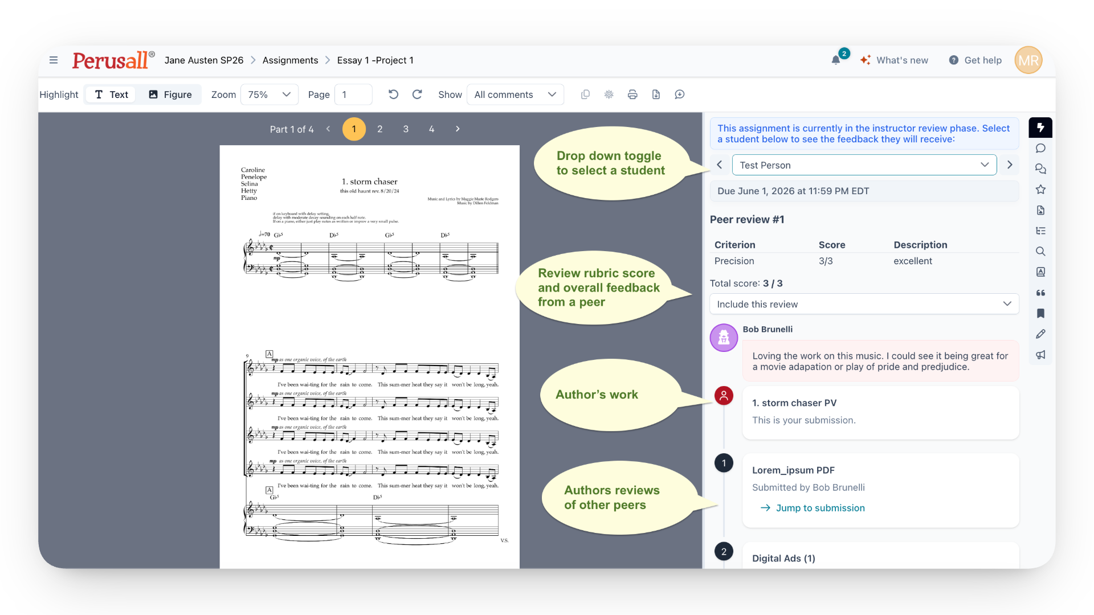Click Essay 1 -Project 1 breadcrumb
Screen dimensions: 1094x615
pyautogui.click(x=375, y=60)
